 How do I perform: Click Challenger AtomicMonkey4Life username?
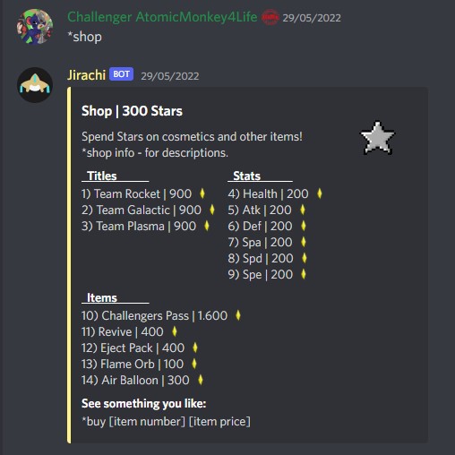[x=162, y=17]
